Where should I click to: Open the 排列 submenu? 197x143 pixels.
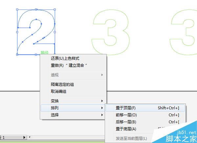[x=73, y=108]
